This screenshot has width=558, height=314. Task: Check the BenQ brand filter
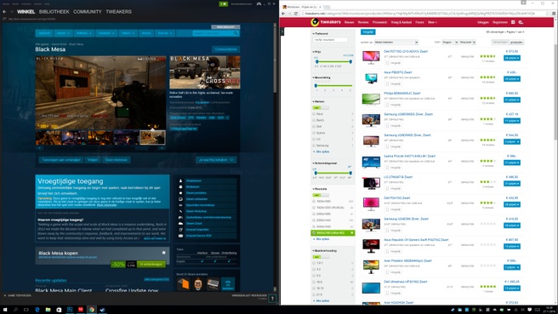314,120
